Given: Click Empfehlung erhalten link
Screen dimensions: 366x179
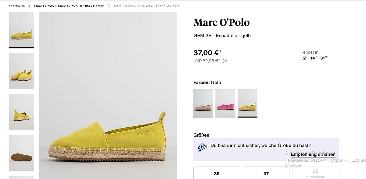Looking at the screenshot, I should click(313, 155).
